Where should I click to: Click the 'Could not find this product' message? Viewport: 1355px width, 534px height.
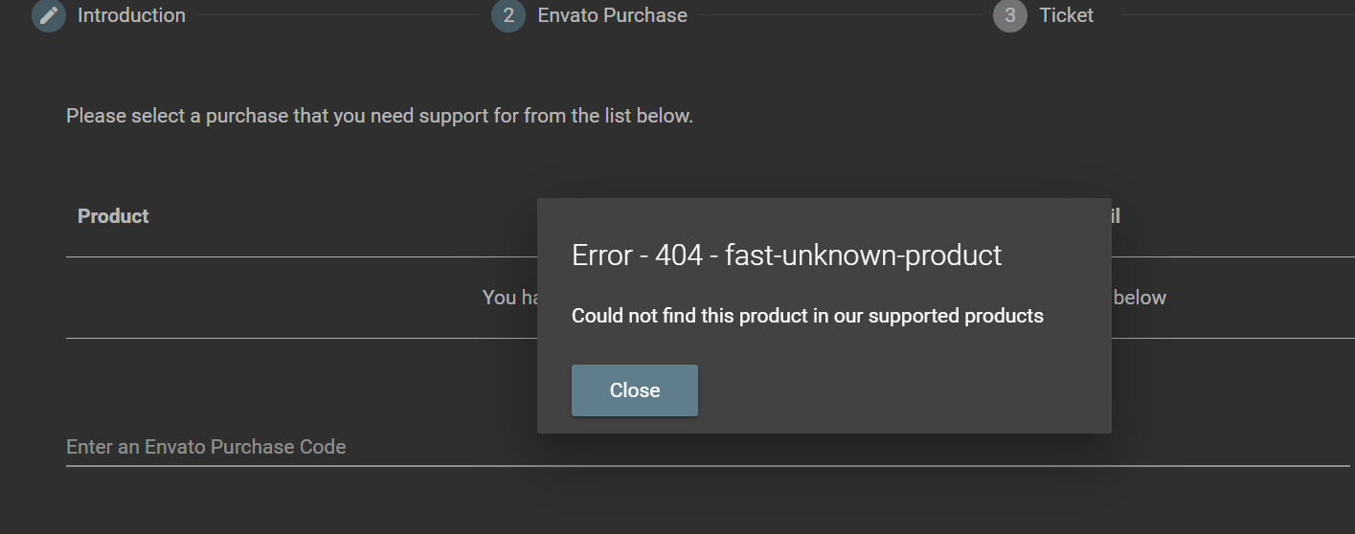[x=807, y=316]
